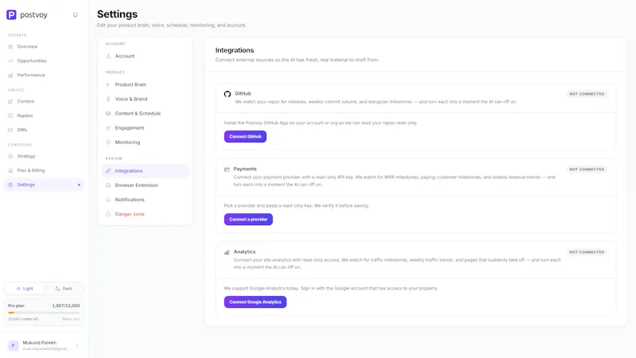Click the Postvoy logo icon
The image size is (636, 358).
point(11,15)
